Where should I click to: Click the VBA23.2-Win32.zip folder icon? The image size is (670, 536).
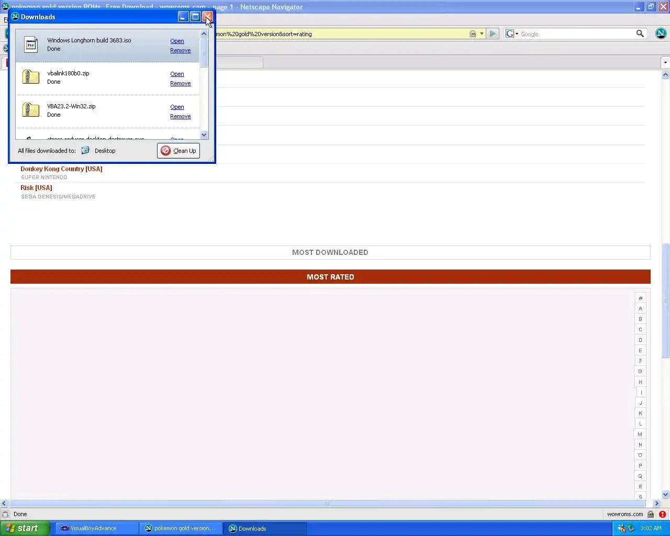point(31,110)
